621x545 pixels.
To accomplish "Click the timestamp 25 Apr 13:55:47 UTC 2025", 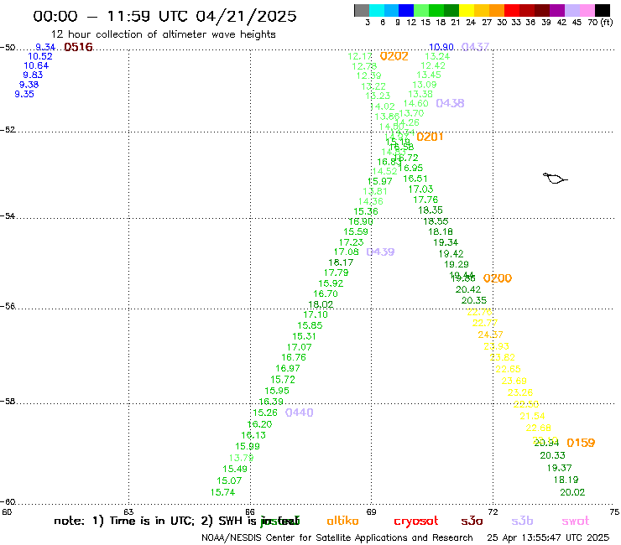I will click(548, 537).
